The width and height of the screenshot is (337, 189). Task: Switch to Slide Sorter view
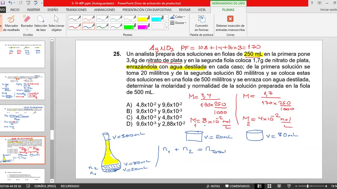pyautogui.click(x=269, y=186)
